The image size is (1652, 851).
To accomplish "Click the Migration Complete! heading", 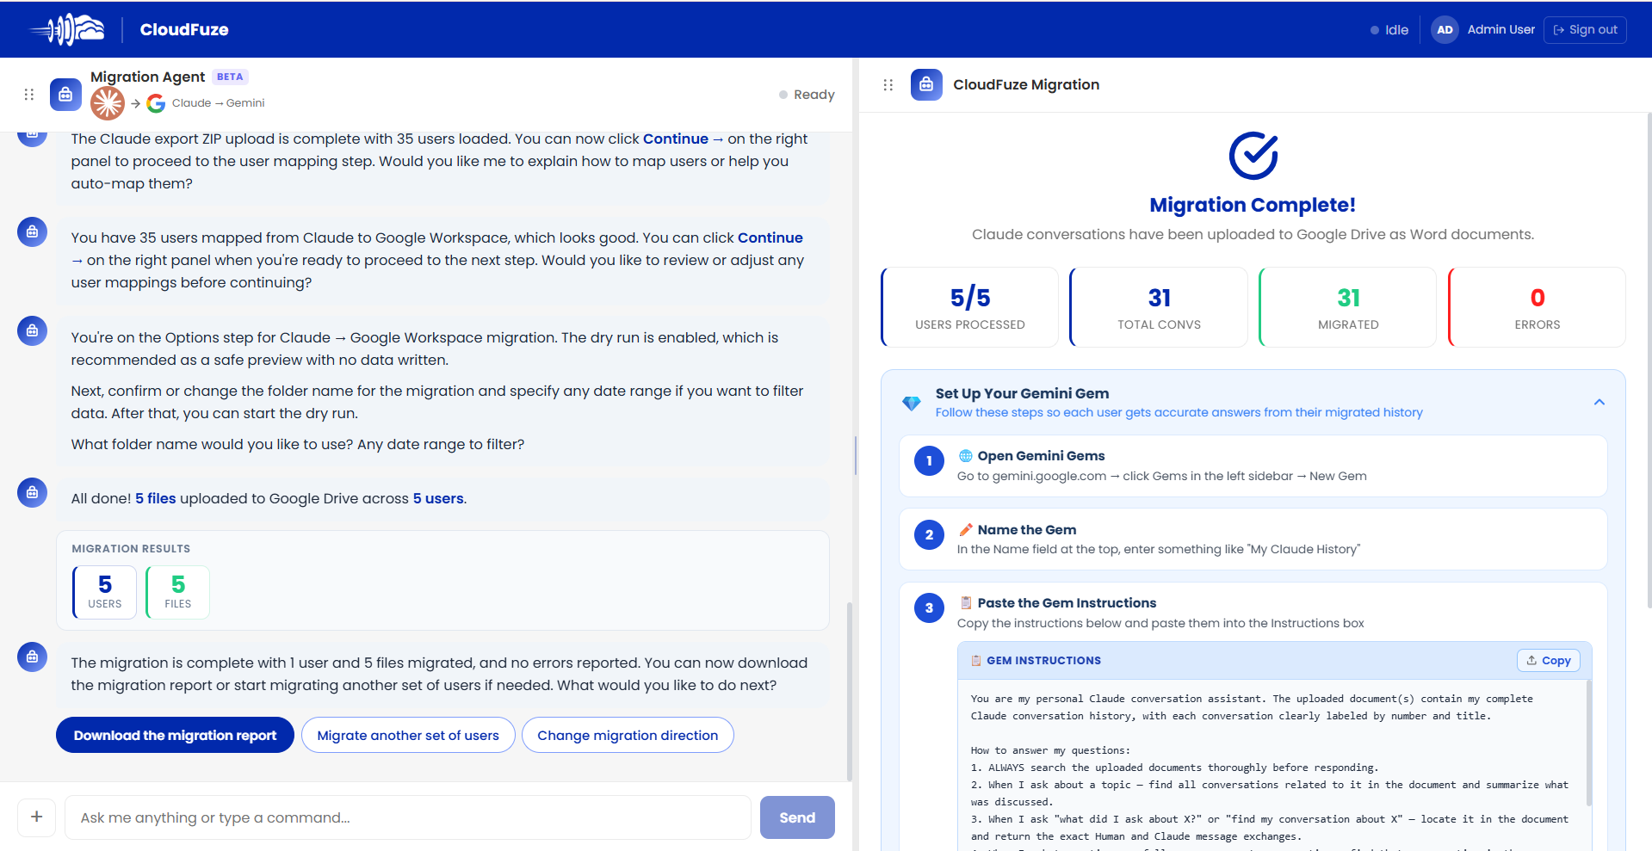I will tap(1253, 205).
